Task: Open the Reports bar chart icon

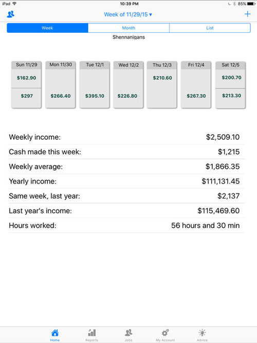Action: (x=92, y=333)
